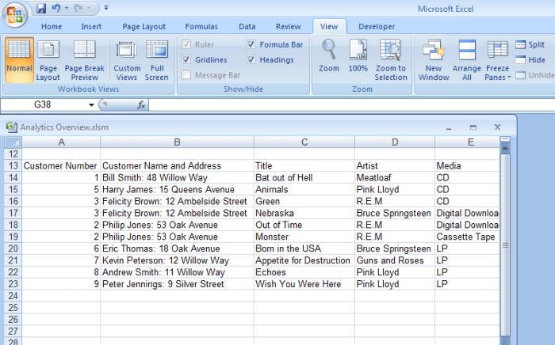
Task: Open the Review tab
Action: 288,26
